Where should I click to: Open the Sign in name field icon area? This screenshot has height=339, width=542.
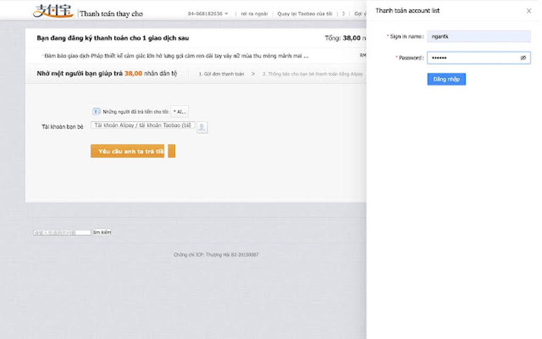tap(478, 36)
